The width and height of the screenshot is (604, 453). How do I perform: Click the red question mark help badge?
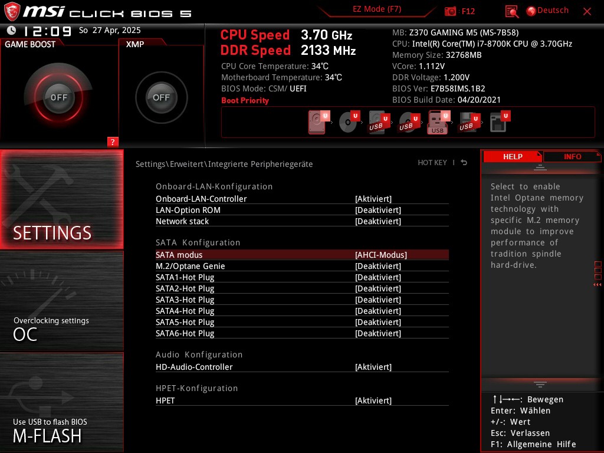[x=113, y=142]
